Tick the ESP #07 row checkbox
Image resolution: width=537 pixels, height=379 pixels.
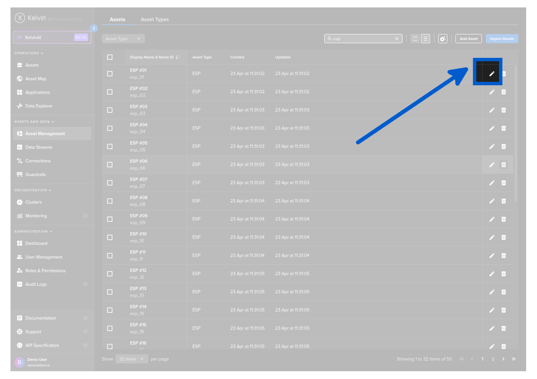110,183
